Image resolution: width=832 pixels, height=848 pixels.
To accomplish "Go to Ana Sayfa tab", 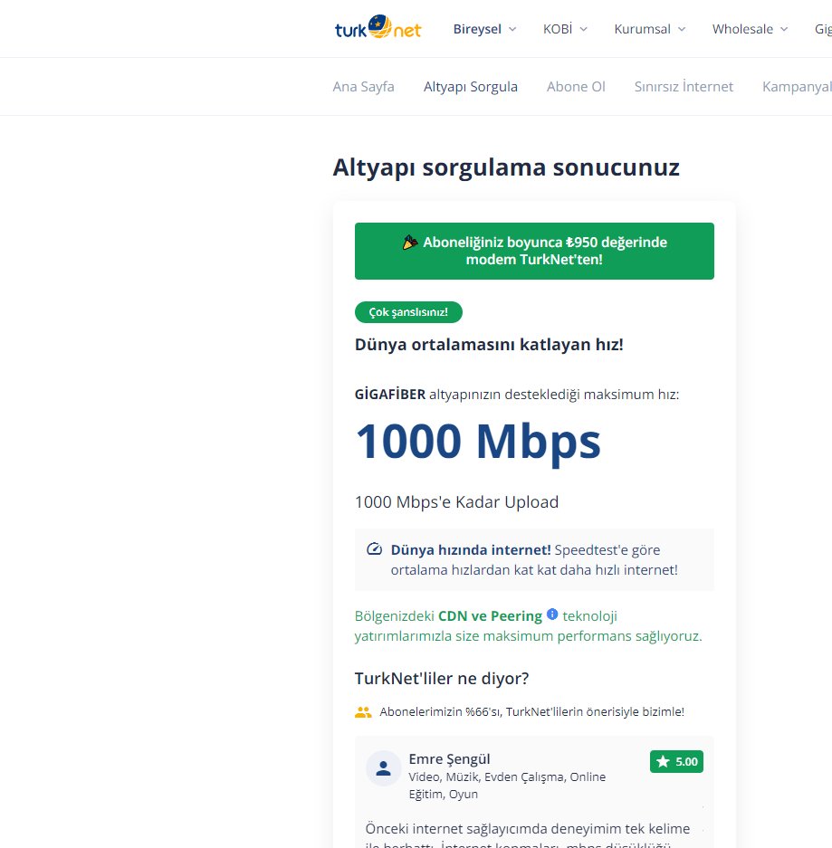I will (x=364, y=87).
